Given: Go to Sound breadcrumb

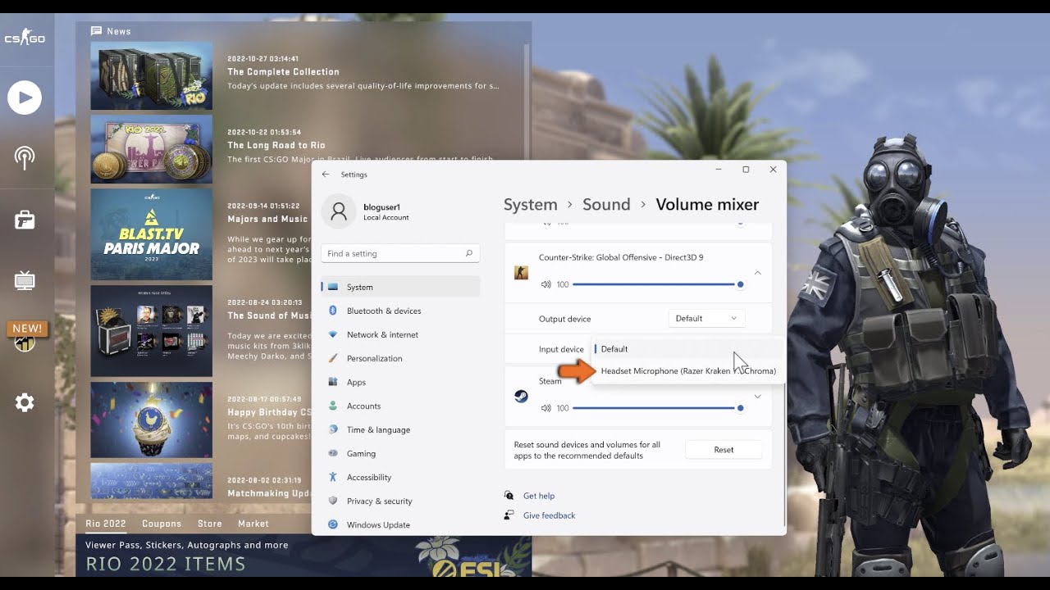Looking at the screenshot, I should pyautogui.click(x=606, y=204).
